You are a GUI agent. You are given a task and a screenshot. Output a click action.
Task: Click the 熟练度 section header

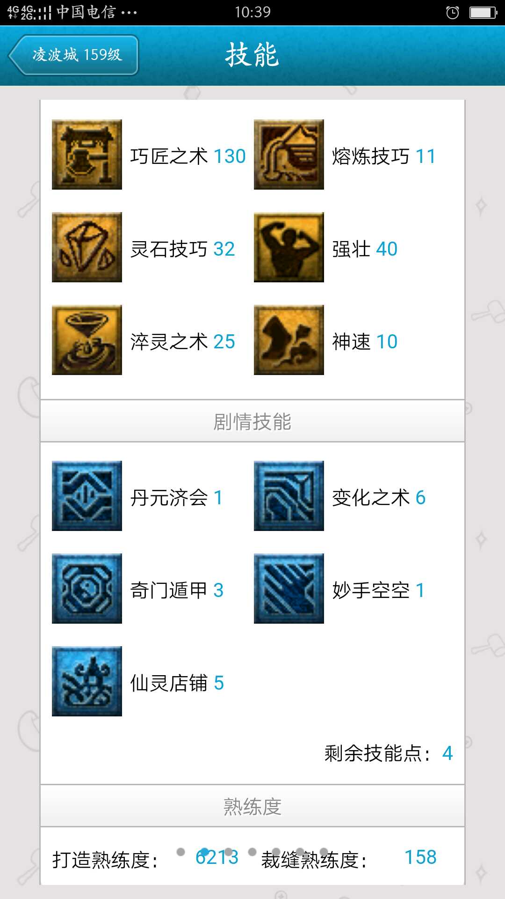[x=252, y=806]
